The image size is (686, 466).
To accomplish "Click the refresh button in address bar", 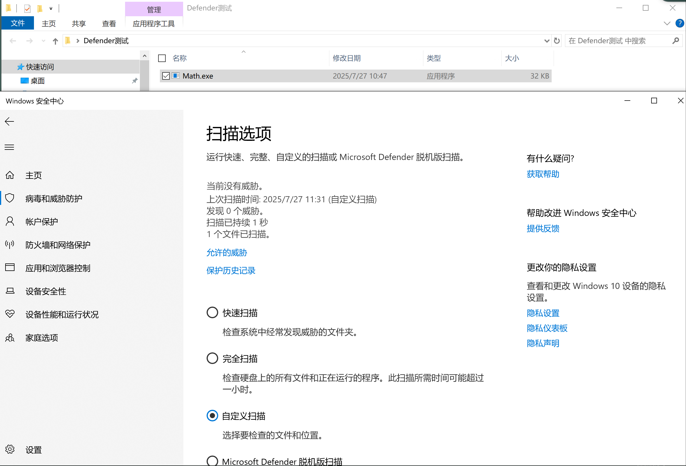I will click(557, 41).
